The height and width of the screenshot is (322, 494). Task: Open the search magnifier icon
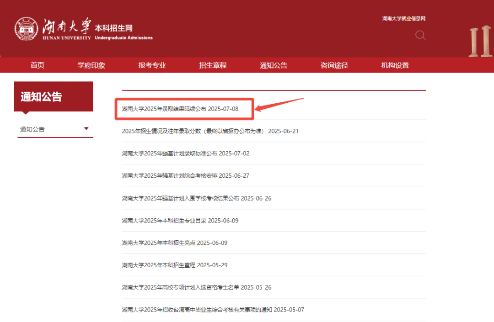point(420,35)
